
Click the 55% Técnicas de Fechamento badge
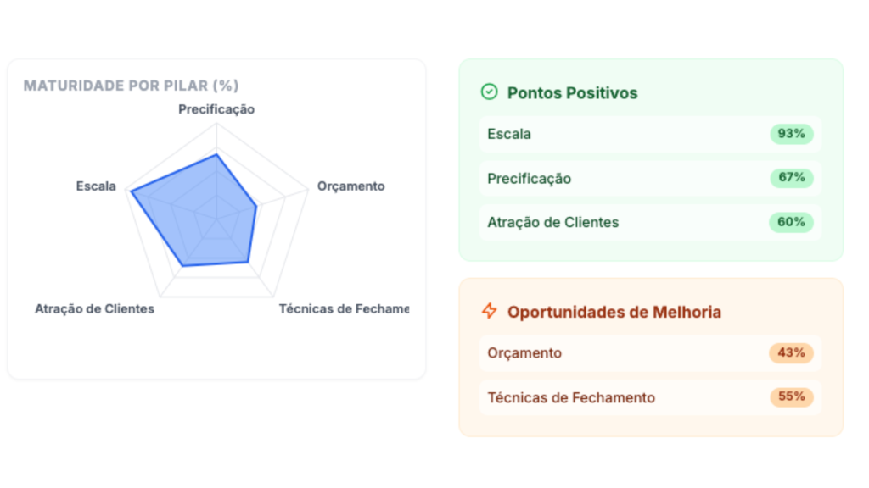pos(791,396)
